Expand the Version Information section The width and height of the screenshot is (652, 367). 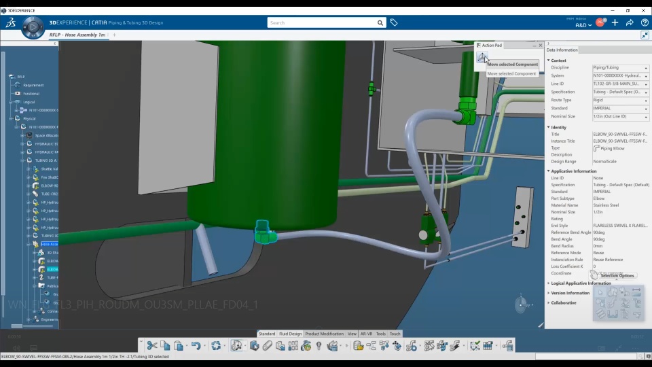pyautogui.click(x=549, y=293)
